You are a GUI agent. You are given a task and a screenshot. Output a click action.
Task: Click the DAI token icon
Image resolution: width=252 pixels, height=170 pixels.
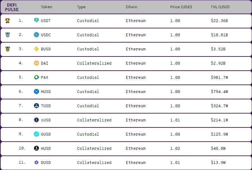click(x=36, y=63)
